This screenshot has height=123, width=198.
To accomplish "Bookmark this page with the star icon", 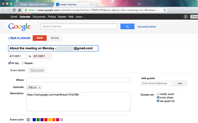I will tap(165, 10).
